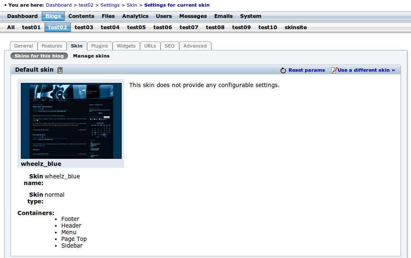The height and width of the screenshot is (258, 411).
Task: Select the test02 blog tab
Action: tap(58, 27)
